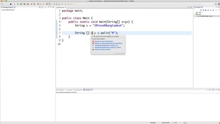Click the Coverage run icon in toolbar
The image size is (220, 124).
click(x=24, y=4)
